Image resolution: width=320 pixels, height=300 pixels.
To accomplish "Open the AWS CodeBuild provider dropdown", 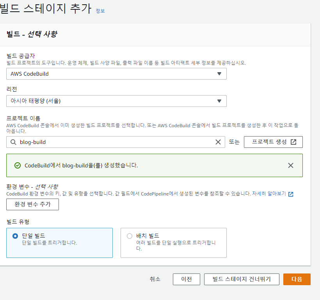I will click(116, 74).
